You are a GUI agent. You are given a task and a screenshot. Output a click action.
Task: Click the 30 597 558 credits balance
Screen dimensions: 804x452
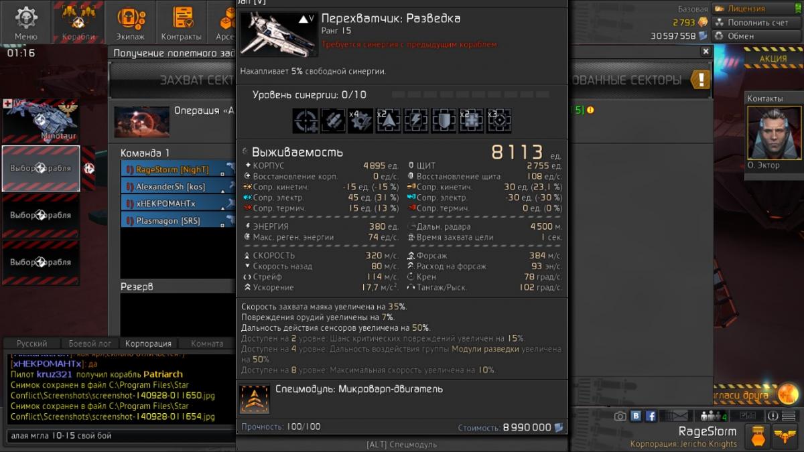(679, 36)
